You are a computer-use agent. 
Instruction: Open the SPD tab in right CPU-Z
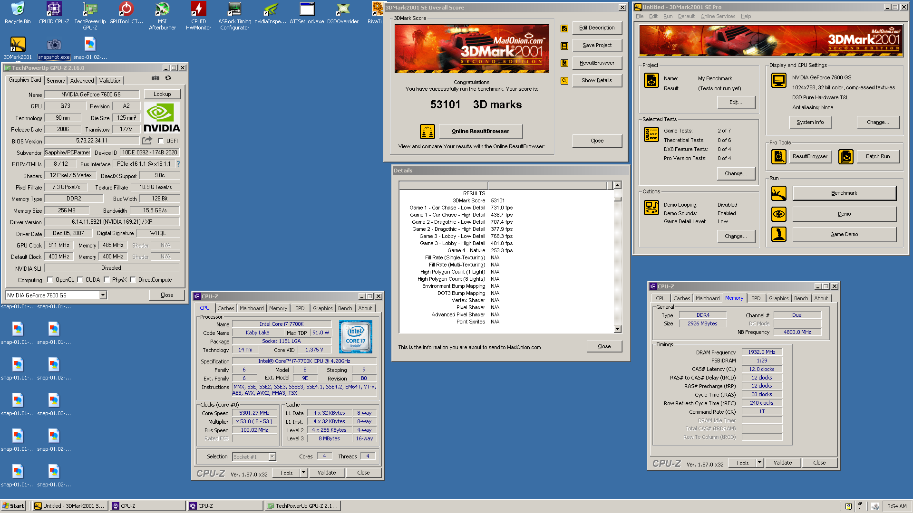(x=756, y=298)
